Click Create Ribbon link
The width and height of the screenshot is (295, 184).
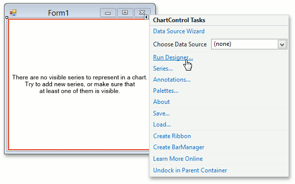point(172,136)
